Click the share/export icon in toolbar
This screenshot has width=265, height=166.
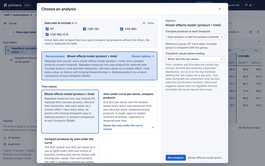tap(258, 32)
